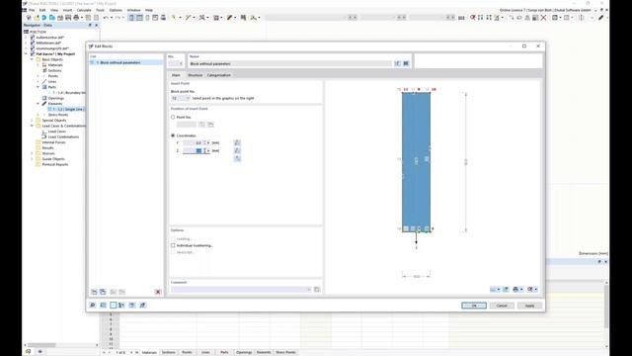Click the Redo icon in the main toolbar
632x356 pixels.
(x=118, y=18)
